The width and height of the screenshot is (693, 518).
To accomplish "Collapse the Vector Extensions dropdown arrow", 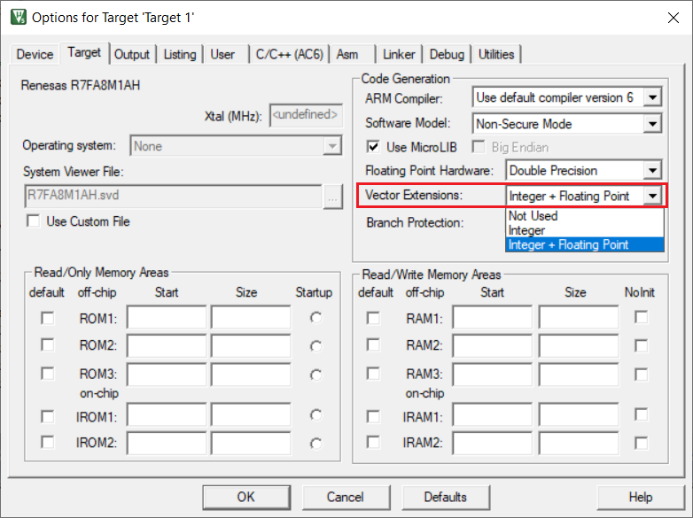I will [652, 196].
